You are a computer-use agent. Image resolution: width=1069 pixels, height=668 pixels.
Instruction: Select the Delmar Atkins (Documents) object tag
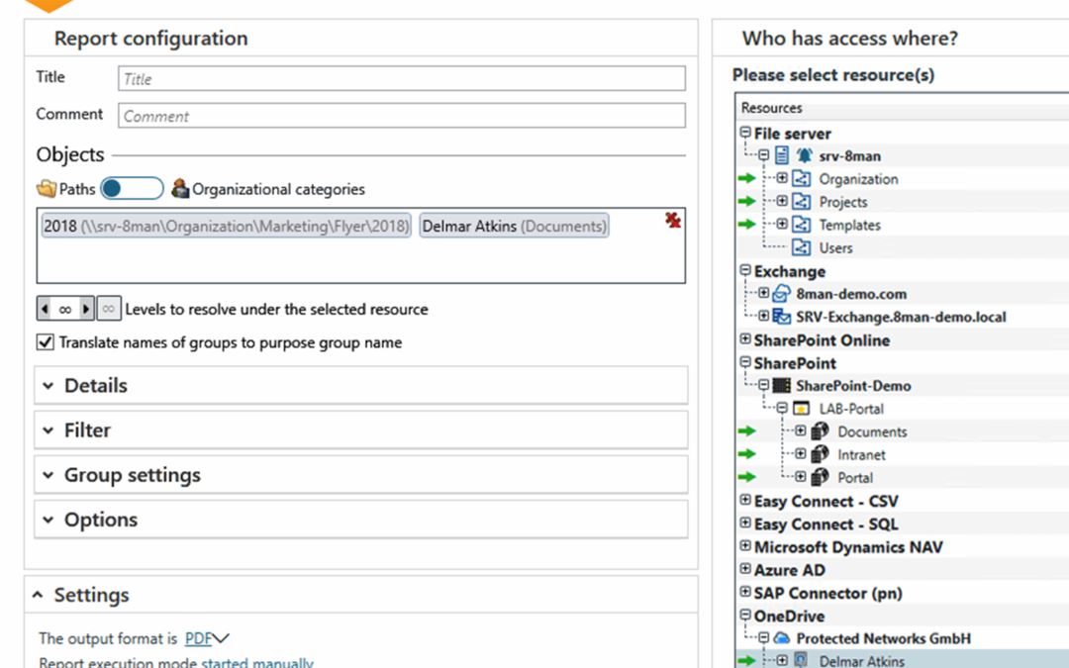click(x=514, y=227)
